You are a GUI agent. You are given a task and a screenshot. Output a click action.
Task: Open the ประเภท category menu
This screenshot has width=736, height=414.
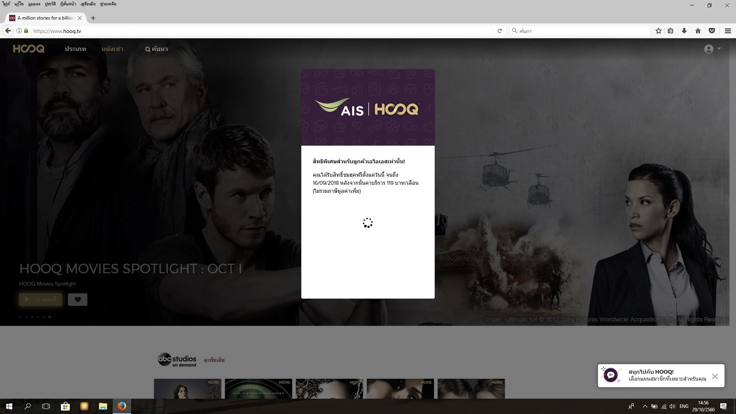pos(75,49)
